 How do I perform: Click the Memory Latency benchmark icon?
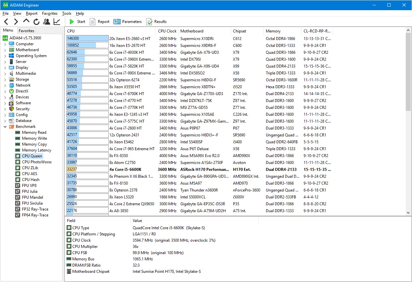point(18,150)
